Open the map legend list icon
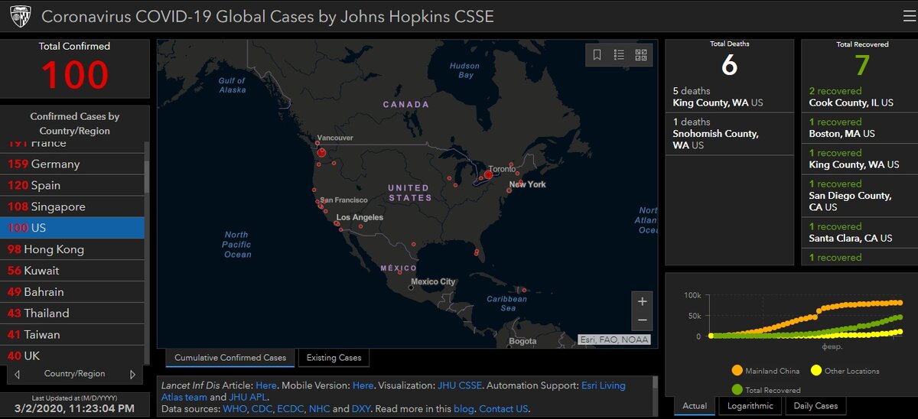This screenshot has height=419, width=918. 619,55
